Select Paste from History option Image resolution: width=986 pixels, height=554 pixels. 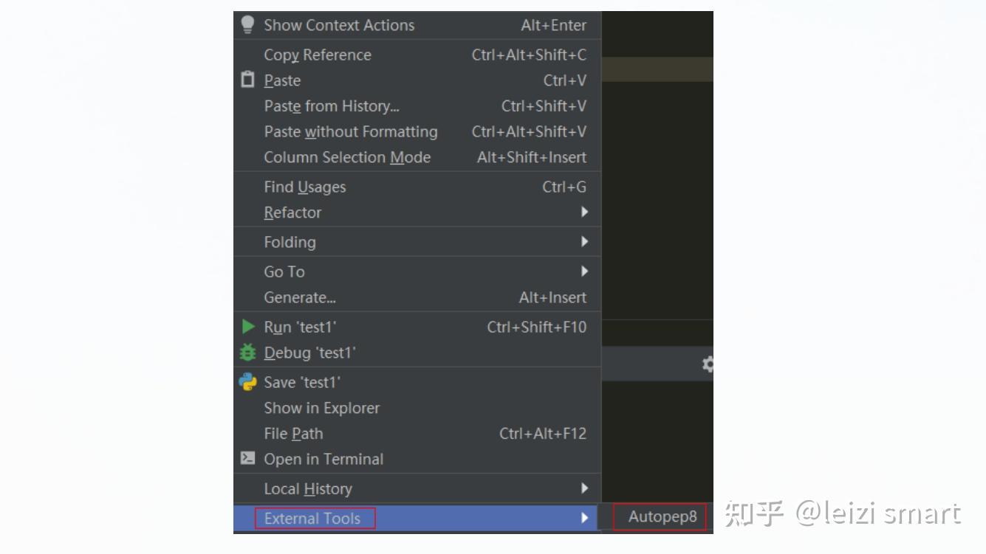[417, 106]
